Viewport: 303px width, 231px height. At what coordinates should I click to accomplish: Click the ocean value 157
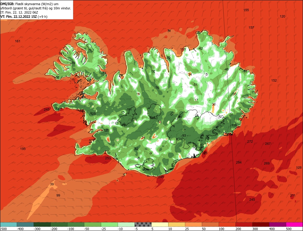coord(251,28)
